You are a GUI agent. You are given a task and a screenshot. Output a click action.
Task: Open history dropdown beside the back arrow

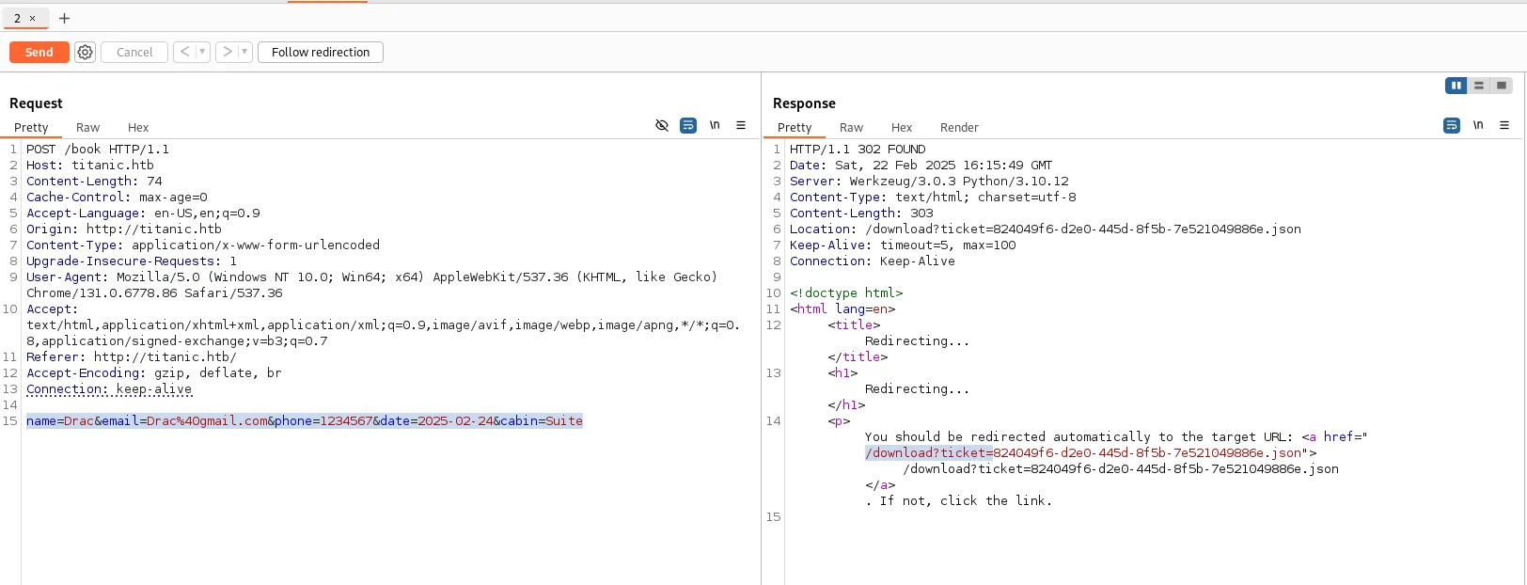[202, 52]
